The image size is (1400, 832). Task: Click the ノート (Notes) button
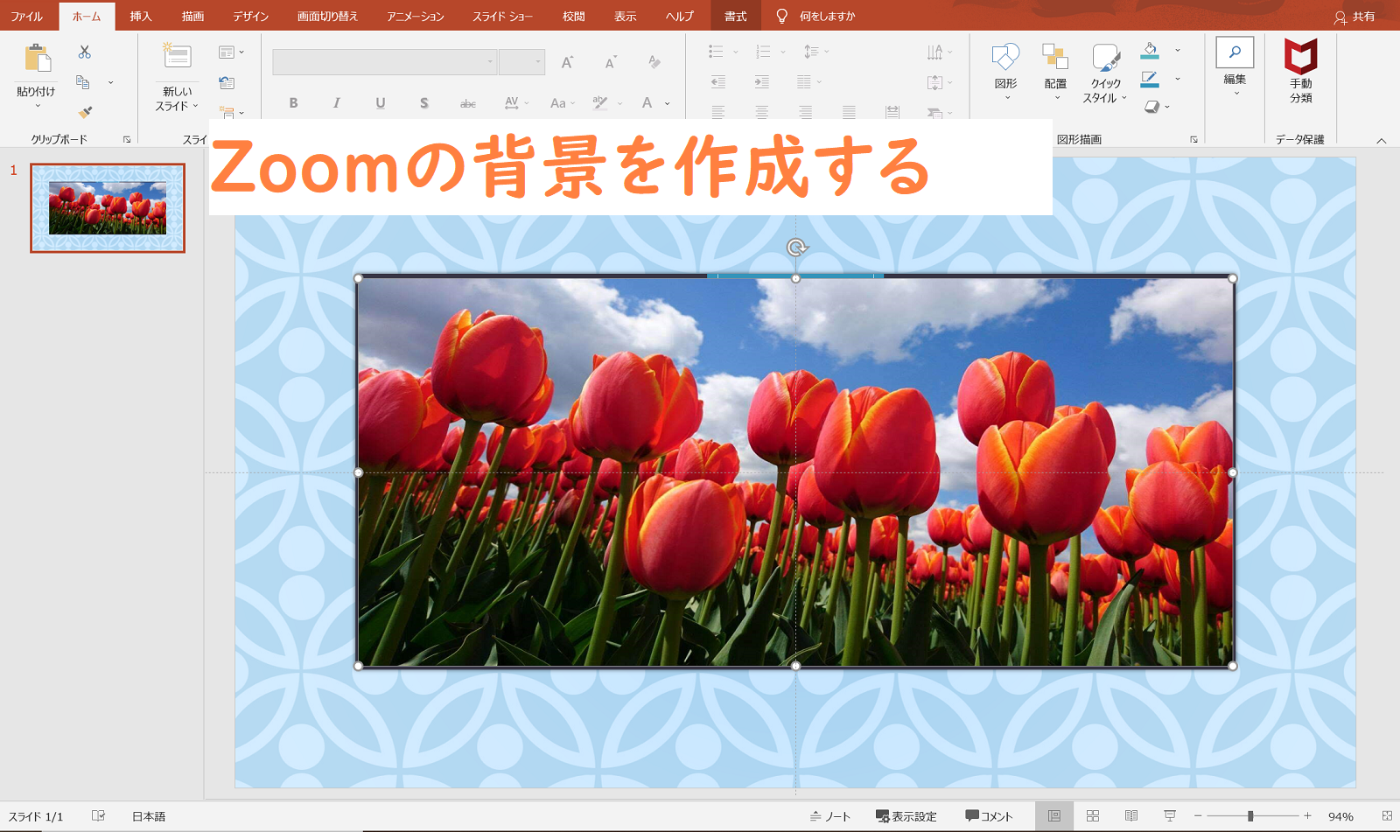(831, 815)
